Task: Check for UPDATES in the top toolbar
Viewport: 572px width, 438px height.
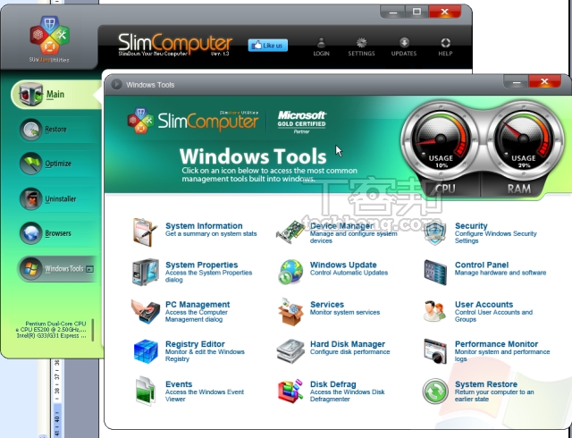Action: 404,46
